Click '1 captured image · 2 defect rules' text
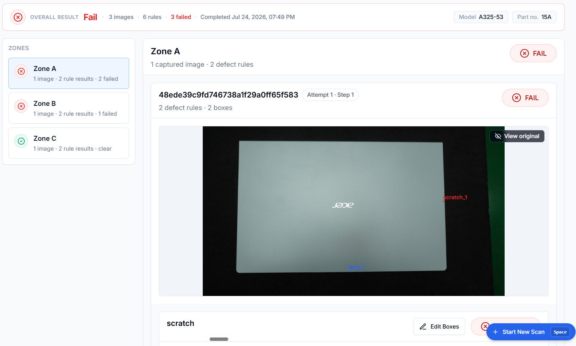 tap(202, 64)
